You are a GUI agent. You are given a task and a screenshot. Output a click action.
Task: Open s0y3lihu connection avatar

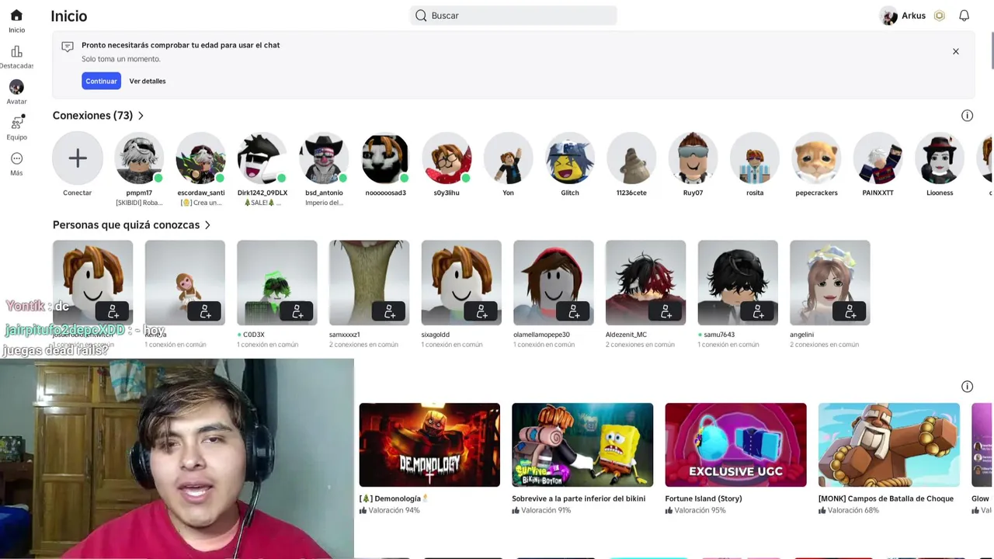click(447, 158)
